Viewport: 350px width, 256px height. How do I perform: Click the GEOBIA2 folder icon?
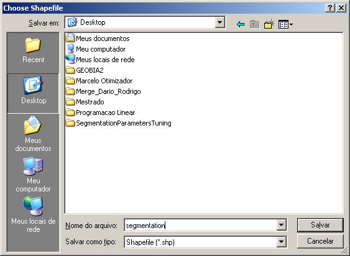(70, 70)
